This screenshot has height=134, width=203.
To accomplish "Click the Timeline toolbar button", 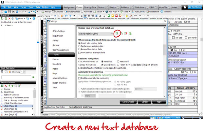I will (166, 12).
